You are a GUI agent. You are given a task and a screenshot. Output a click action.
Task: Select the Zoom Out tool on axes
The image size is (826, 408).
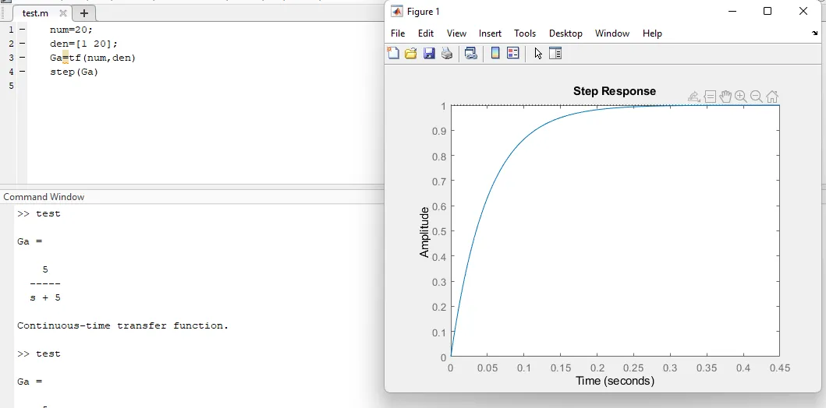(757, 97)
